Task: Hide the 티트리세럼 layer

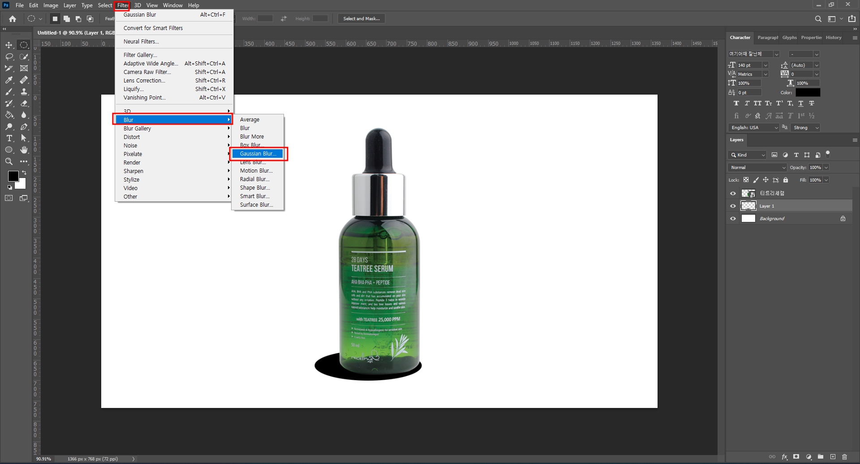Action: click(x=733, y=194)
